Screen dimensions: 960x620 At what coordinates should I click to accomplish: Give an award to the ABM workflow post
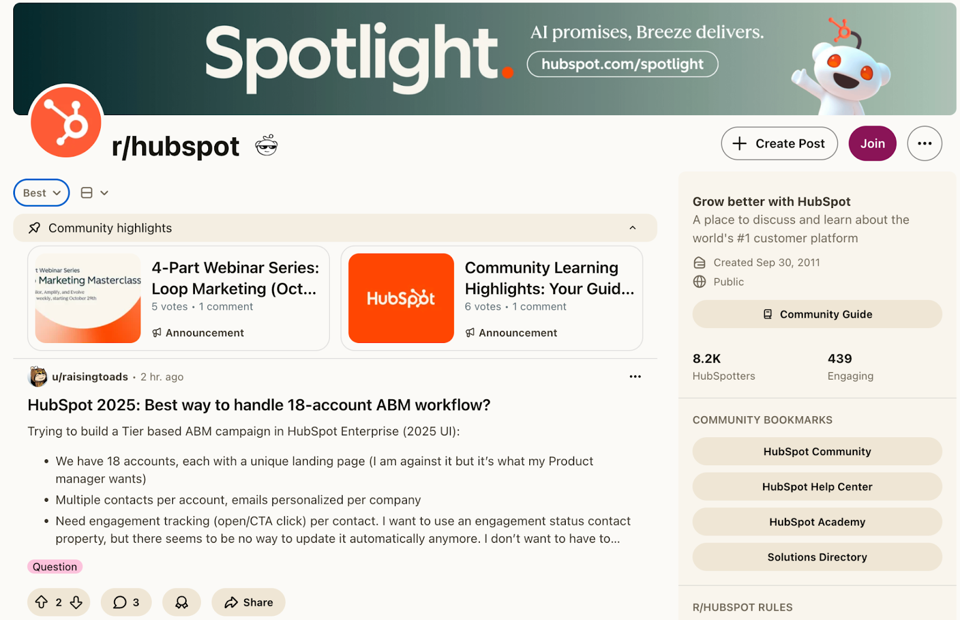click(181, 602)
